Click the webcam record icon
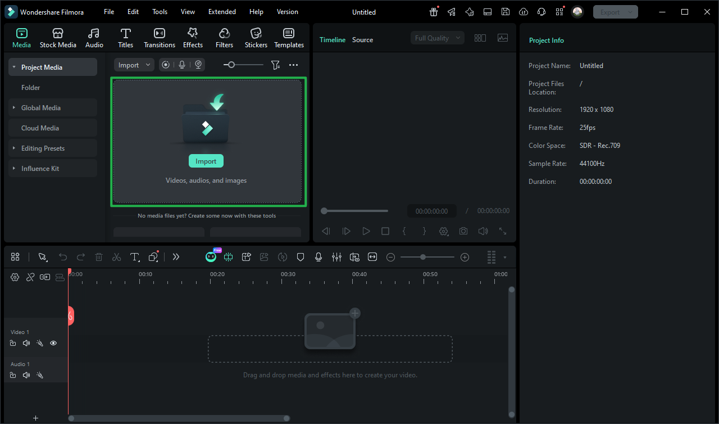Viewport: 719px width, 424px height. [x=198, y=65]
